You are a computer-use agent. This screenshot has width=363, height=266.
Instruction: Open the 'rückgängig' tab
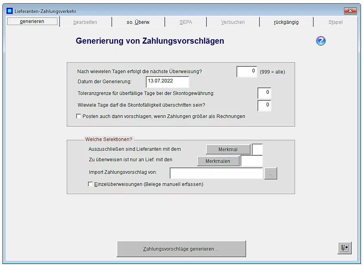click(286, 22)
